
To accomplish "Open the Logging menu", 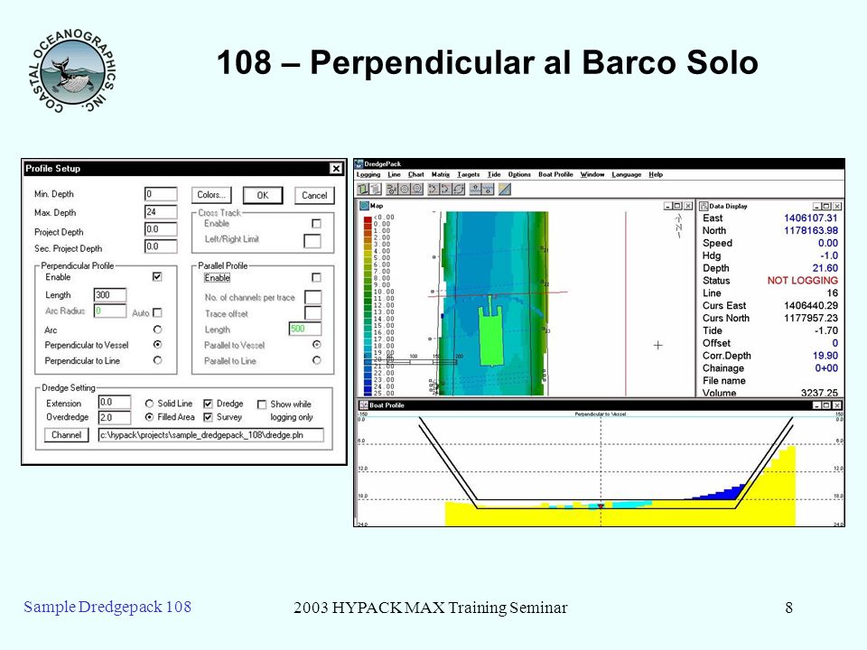I will point(368,174).
